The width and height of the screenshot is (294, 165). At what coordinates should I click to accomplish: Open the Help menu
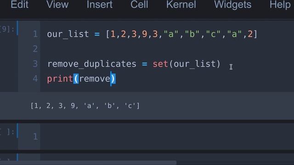pos(280,5)
